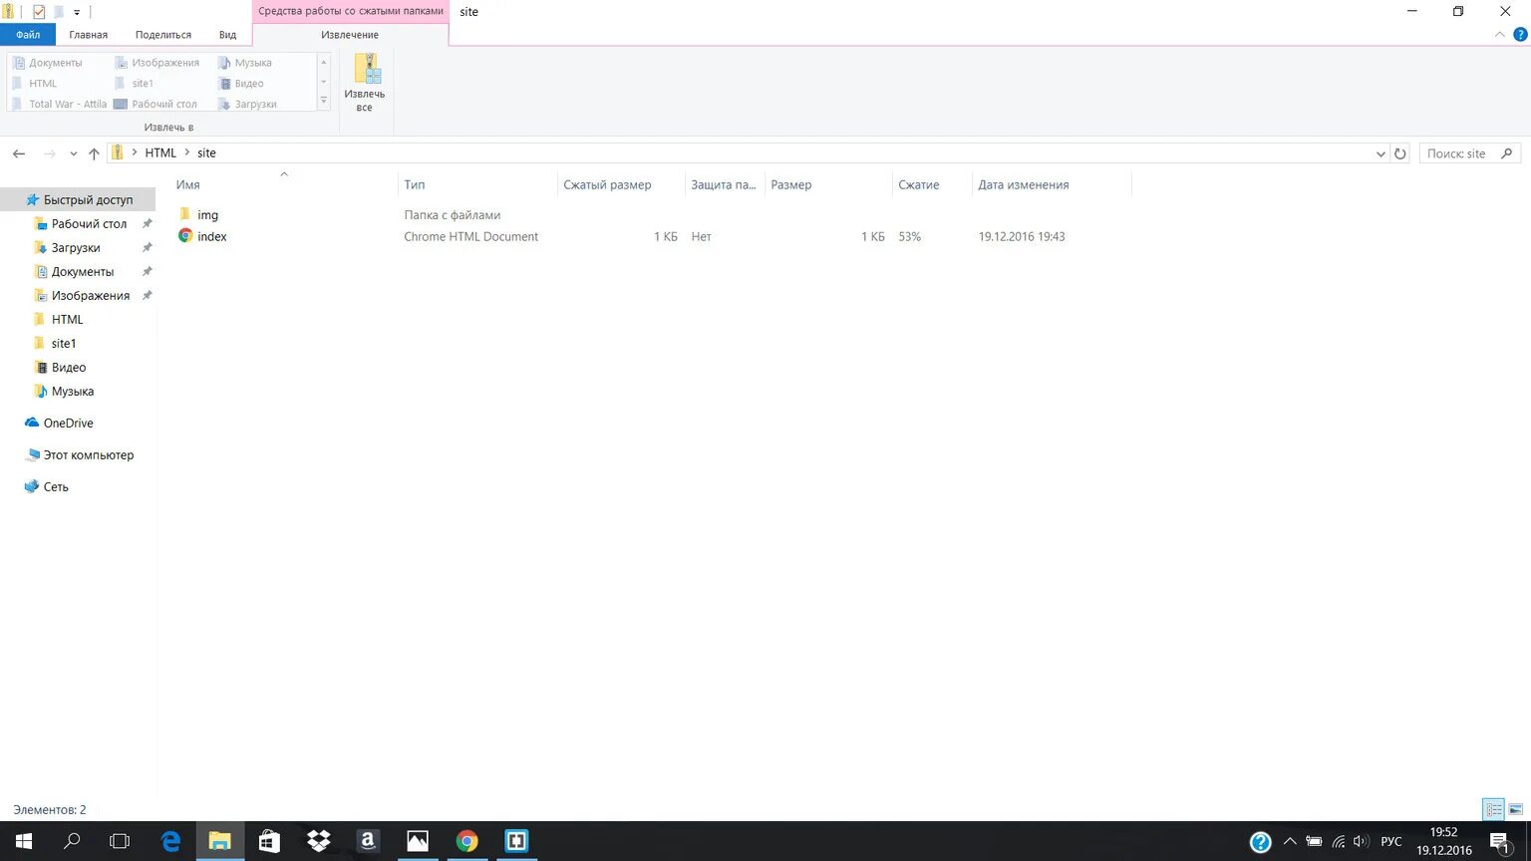Viewport: 1531px width, 861px height.
Task: Sort by the Сжатие column header
Action: (919, 184)
